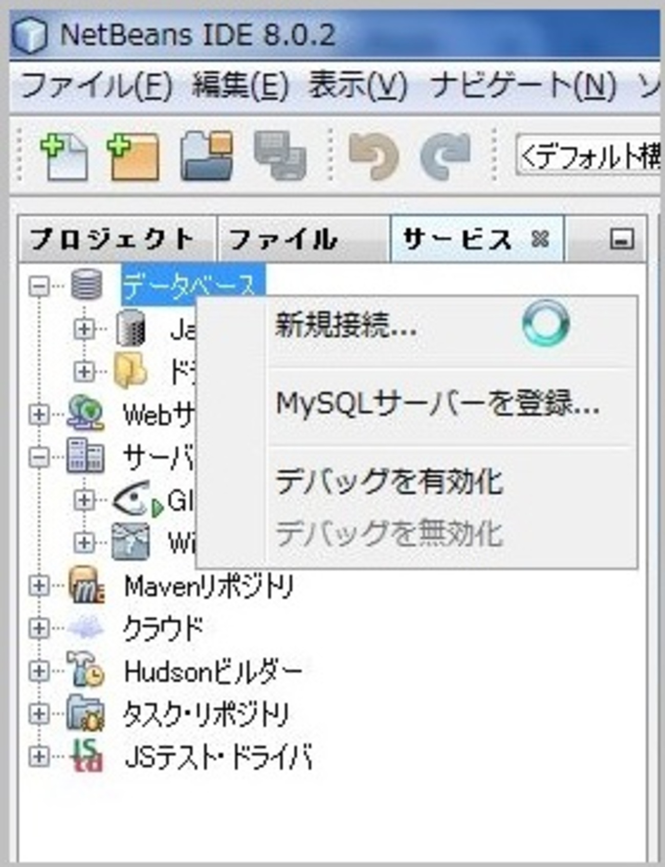Viewport: 665px width, 867px height.
Task: Collapse the servers tree node
Action: tap(39, 457)
